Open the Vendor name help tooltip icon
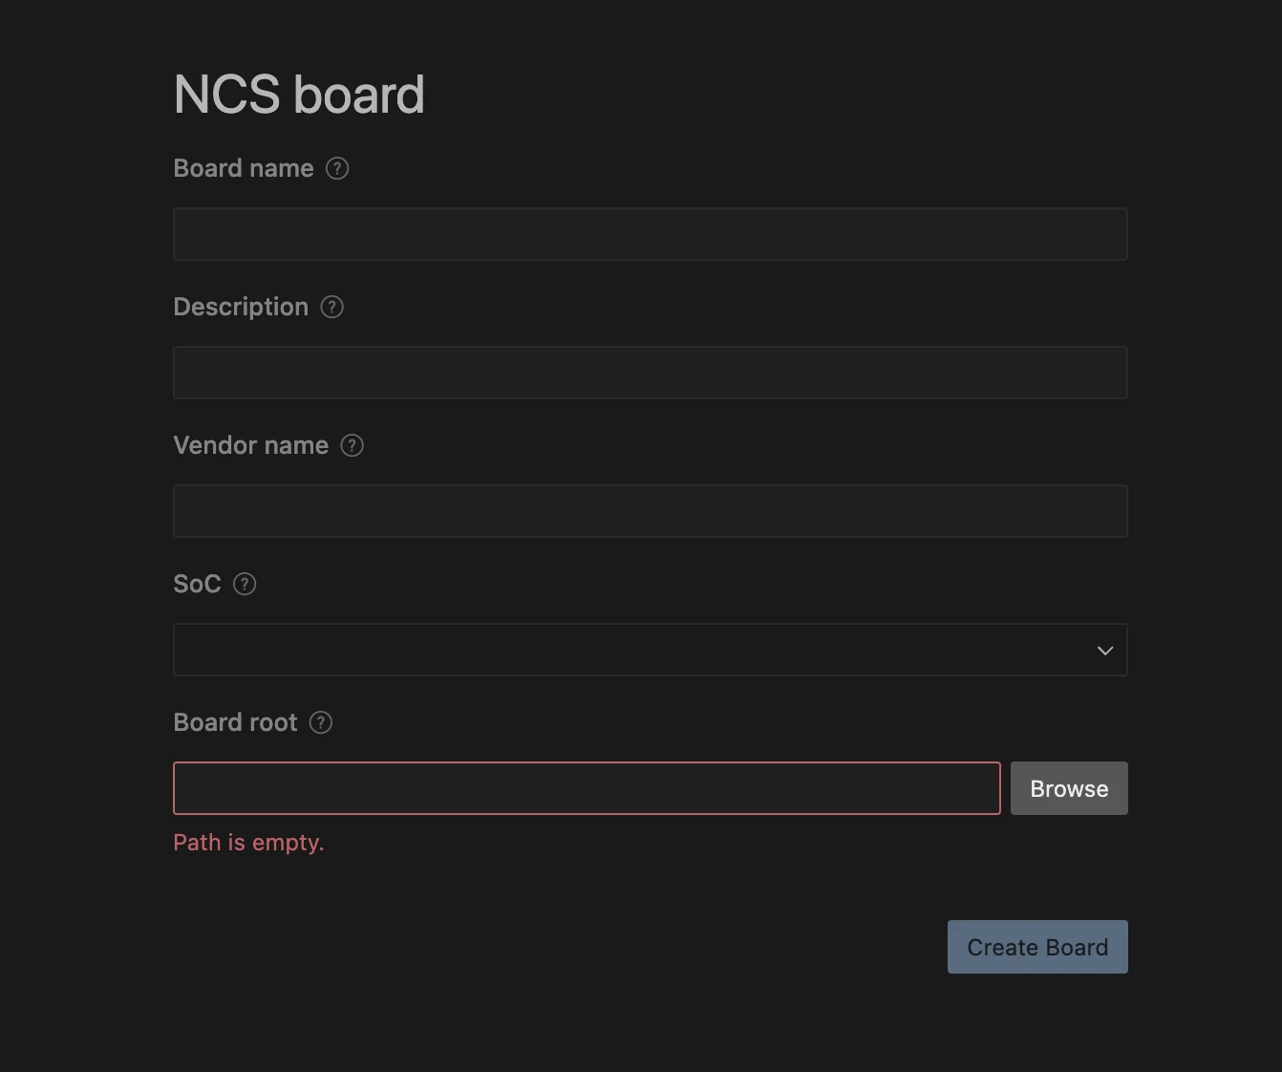This screenshot has width=1282, height=1072. point(352,445)
